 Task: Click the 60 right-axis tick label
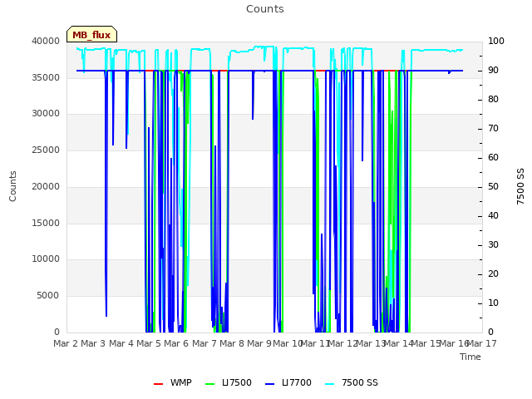(x=493, y=157)
